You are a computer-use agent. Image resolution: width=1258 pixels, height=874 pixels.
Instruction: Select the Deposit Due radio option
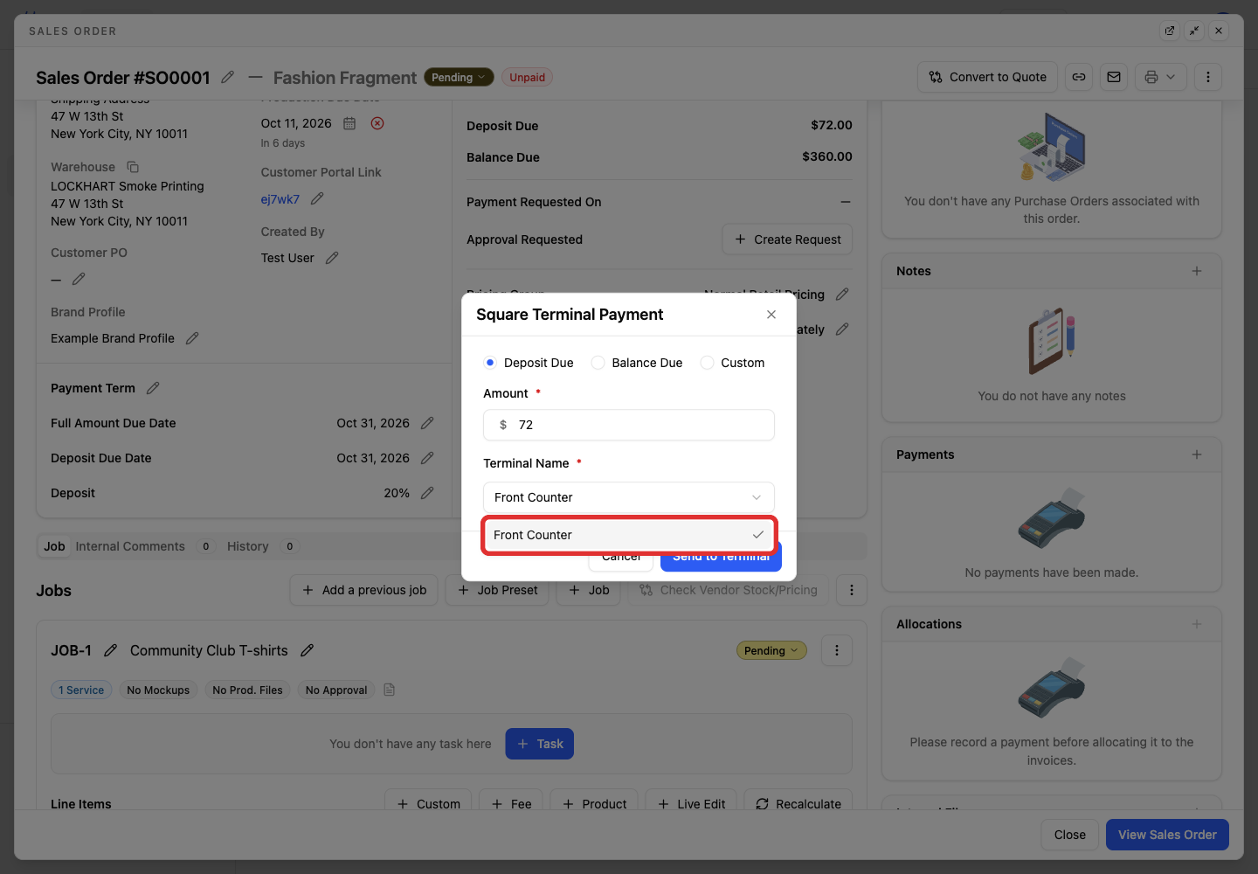490,363
